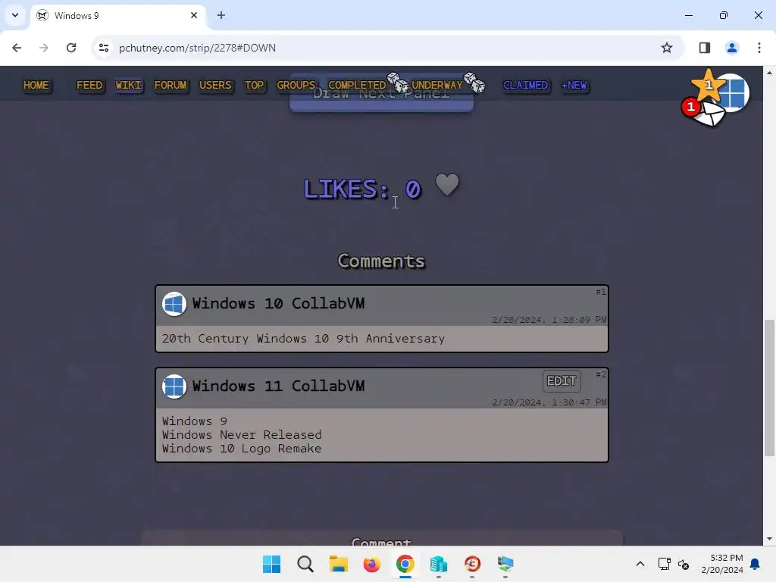Open the GROUPS nav link

[296, 85]
